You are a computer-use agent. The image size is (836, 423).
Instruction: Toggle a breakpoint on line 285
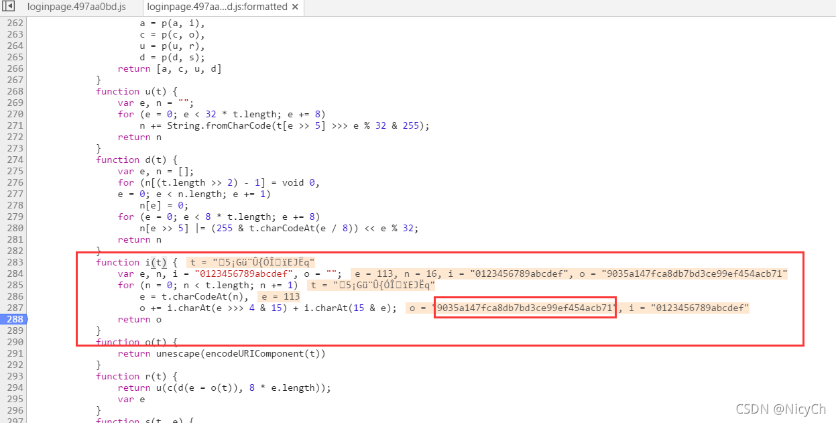(x=15, y=285)
